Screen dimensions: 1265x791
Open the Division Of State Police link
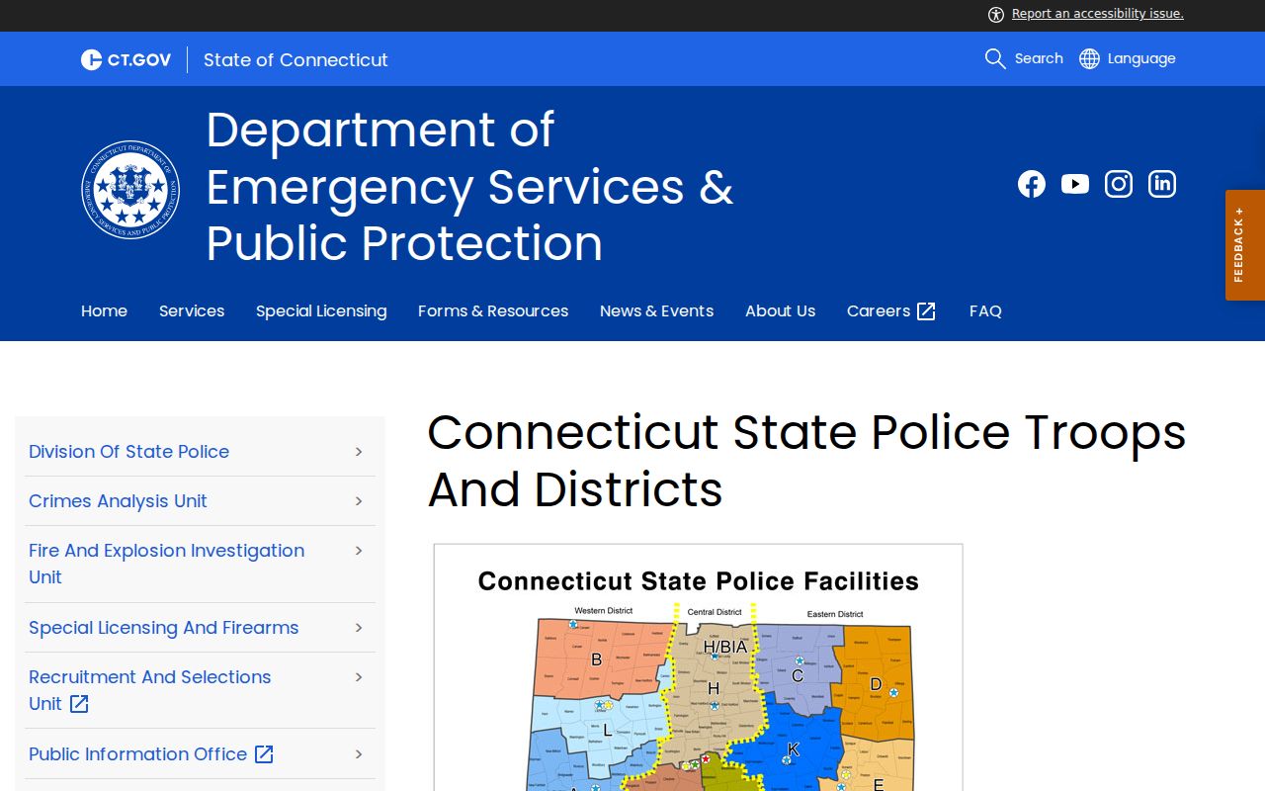point(128,452)
